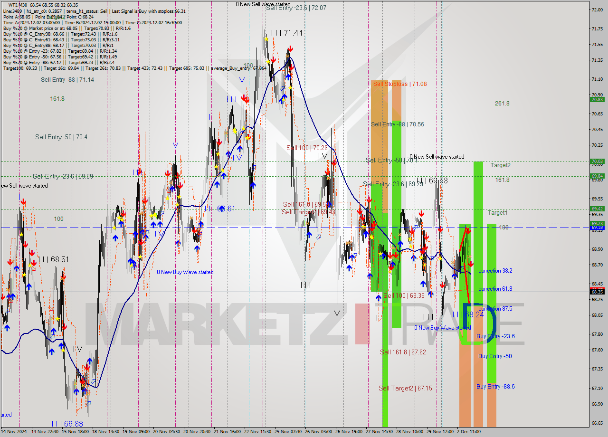Click the 'Sell Target2 | 67.15' label
The width and height of the screenshot is (608, 437).
coord(405,388)
